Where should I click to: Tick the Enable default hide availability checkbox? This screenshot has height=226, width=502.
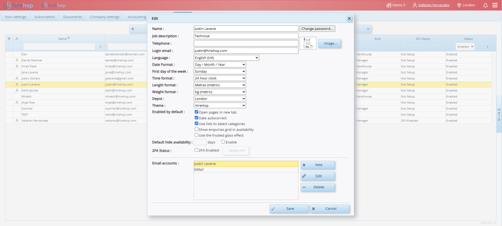pyautogui.click(x=223, y=142)
